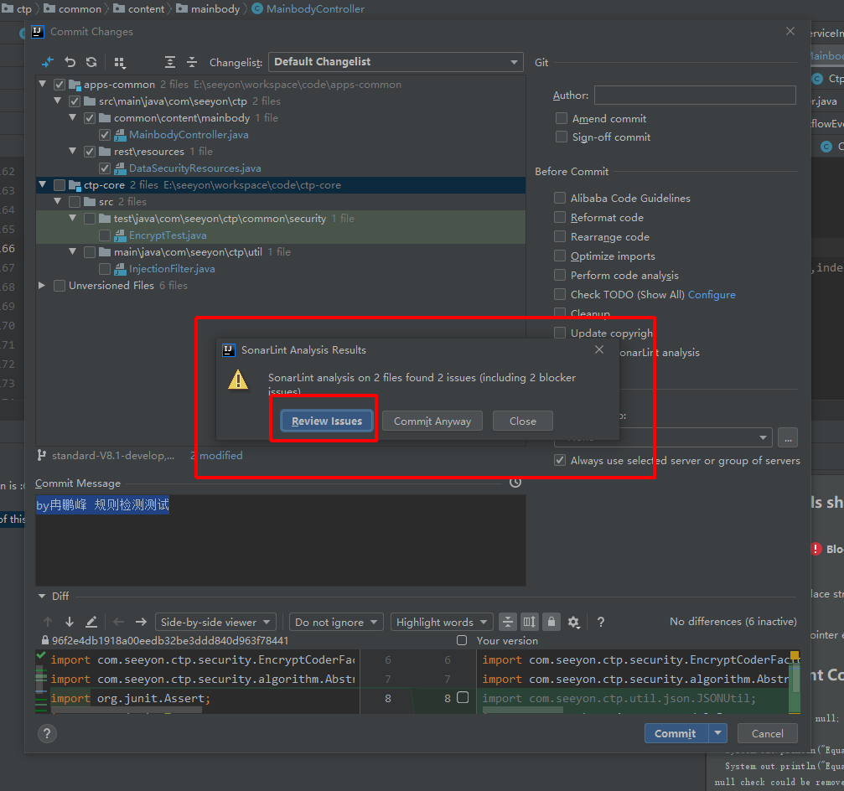Click the Expand All tree icon

170,62
